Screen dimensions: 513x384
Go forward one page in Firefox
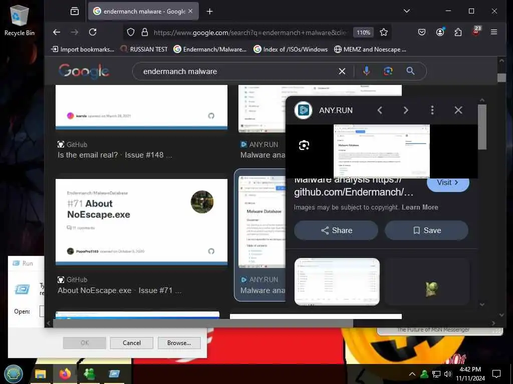(x=75, y=32)
